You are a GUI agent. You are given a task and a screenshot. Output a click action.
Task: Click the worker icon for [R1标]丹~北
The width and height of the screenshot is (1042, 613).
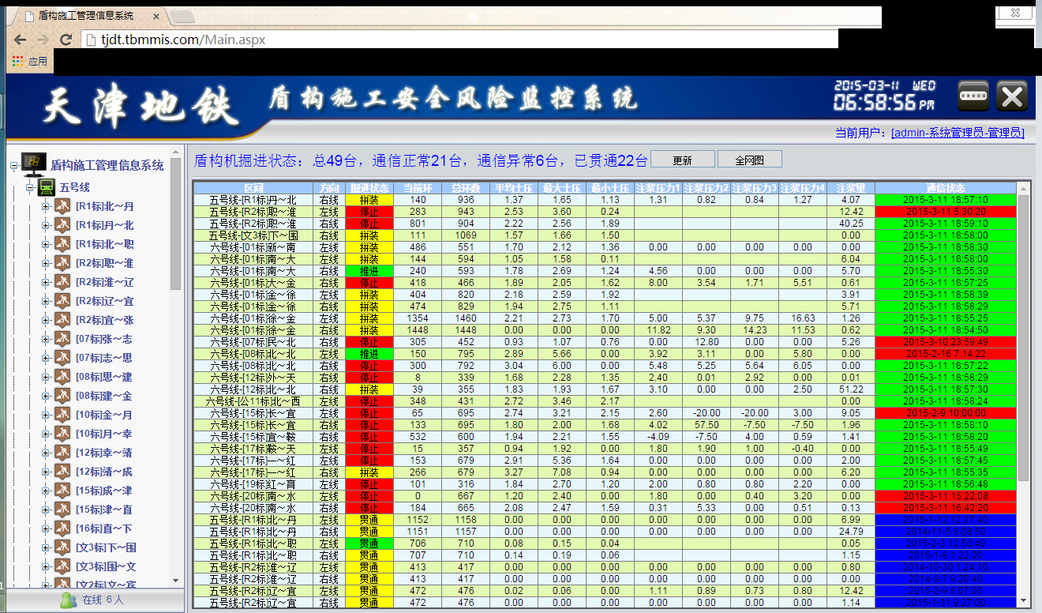click(x=63, y=225)
